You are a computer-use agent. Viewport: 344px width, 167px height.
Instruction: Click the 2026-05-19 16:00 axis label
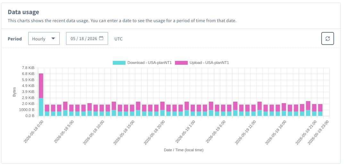276,132
